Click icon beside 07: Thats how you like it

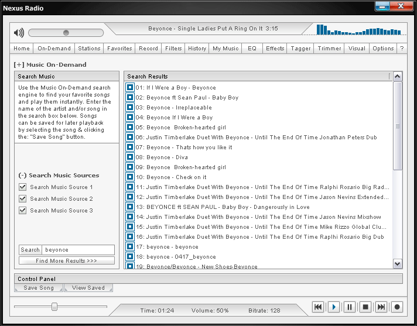pyautogui.click(x=130, y=147)
